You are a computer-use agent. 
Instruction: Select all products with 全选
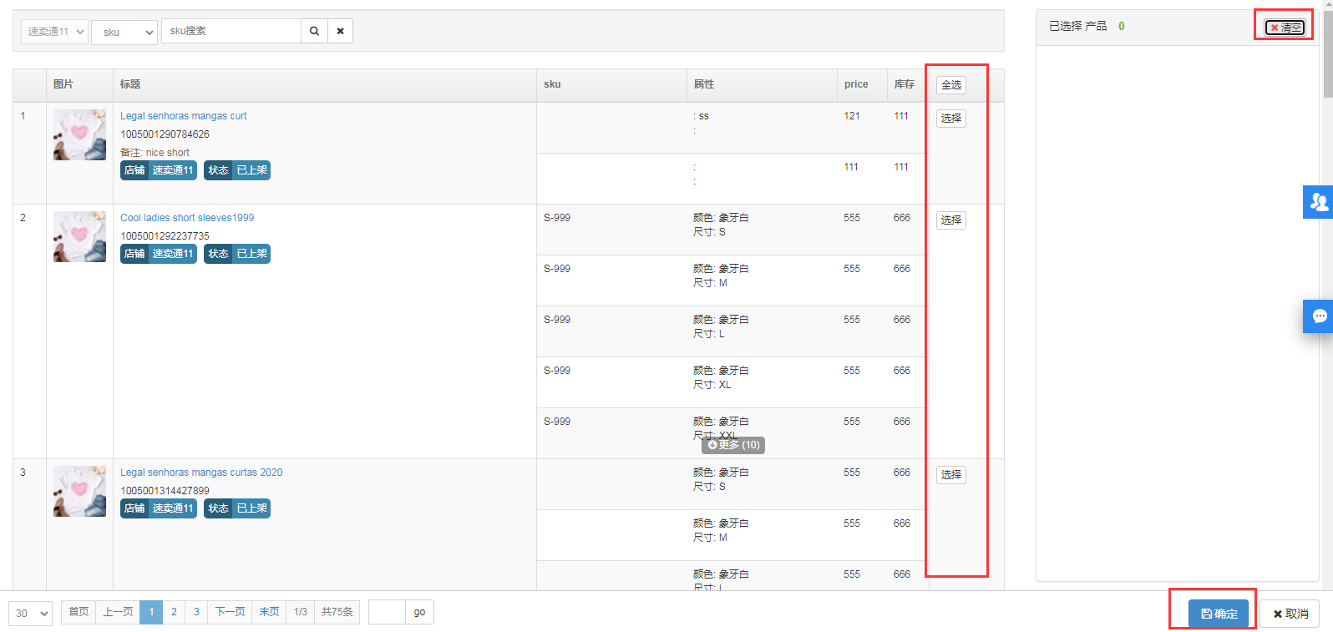pos(950,85)
